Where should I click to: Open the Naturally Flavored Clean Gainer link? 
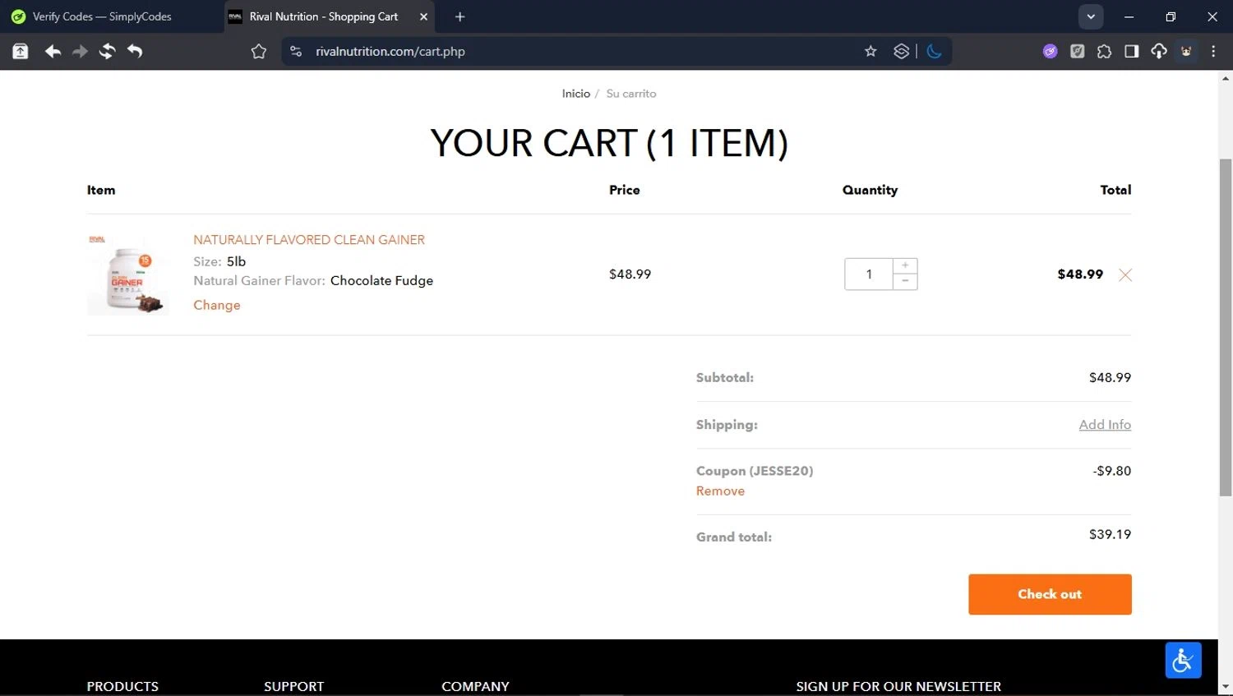[x=309, y=240]
